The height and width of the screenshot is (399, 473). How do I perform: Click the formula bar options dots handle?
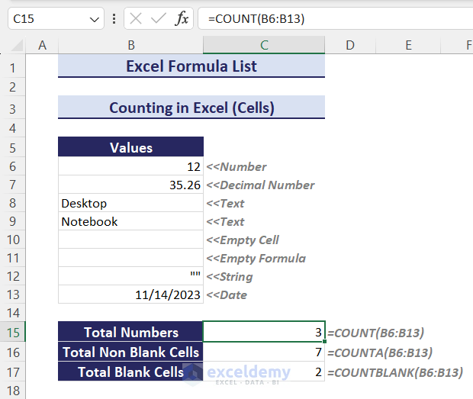tap(114, 19)
